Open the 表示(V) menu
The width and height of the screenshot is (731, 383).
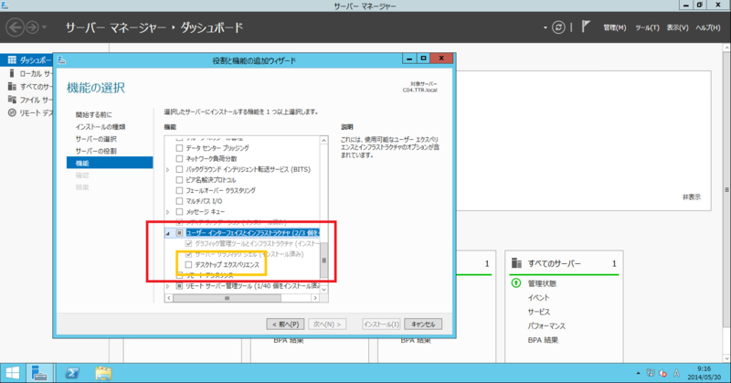coord(677,27)
